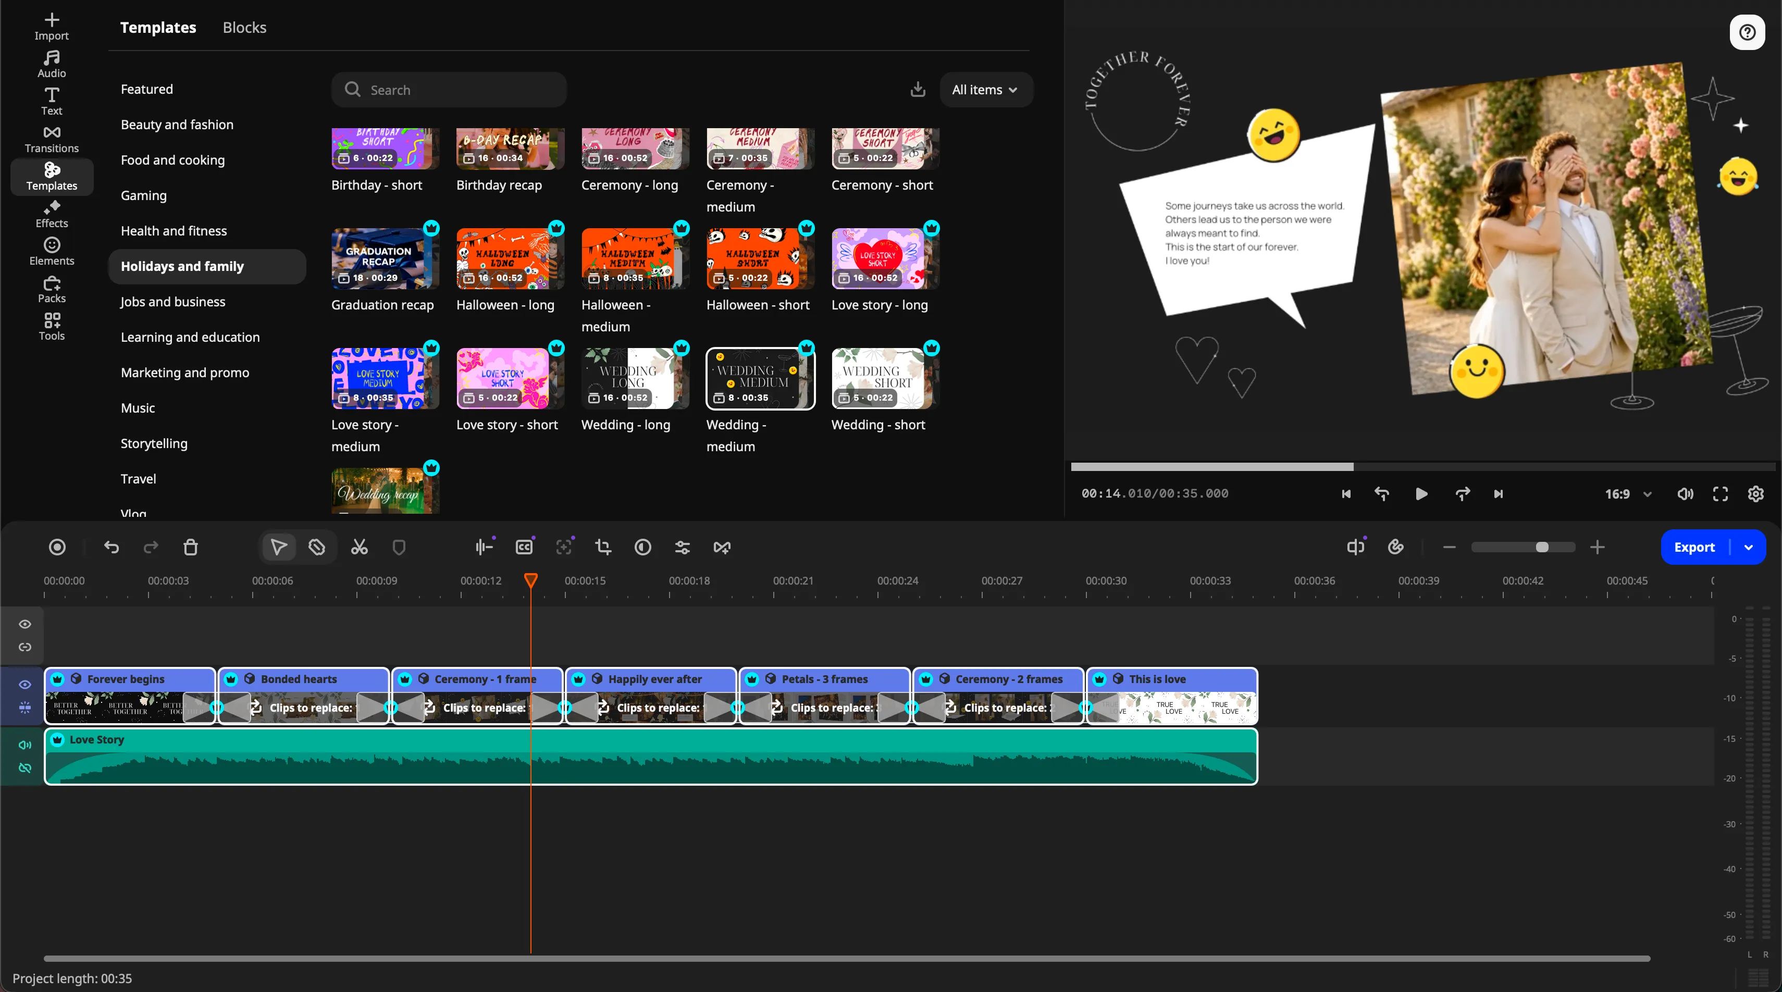The width and height of the screenshot is (1782, 992).
Task: Hide the video track with eye icon
Action: [25, 684]
